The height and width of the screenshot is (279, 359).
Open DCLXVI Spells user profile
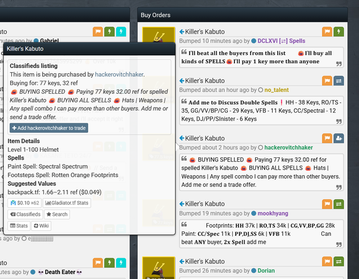(282, 41)
